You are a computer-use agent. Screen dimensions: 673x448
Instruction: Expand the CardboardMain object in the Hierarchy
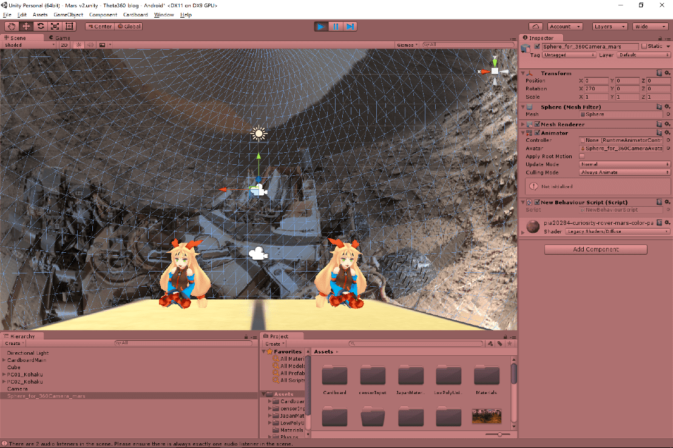[4, 360]
